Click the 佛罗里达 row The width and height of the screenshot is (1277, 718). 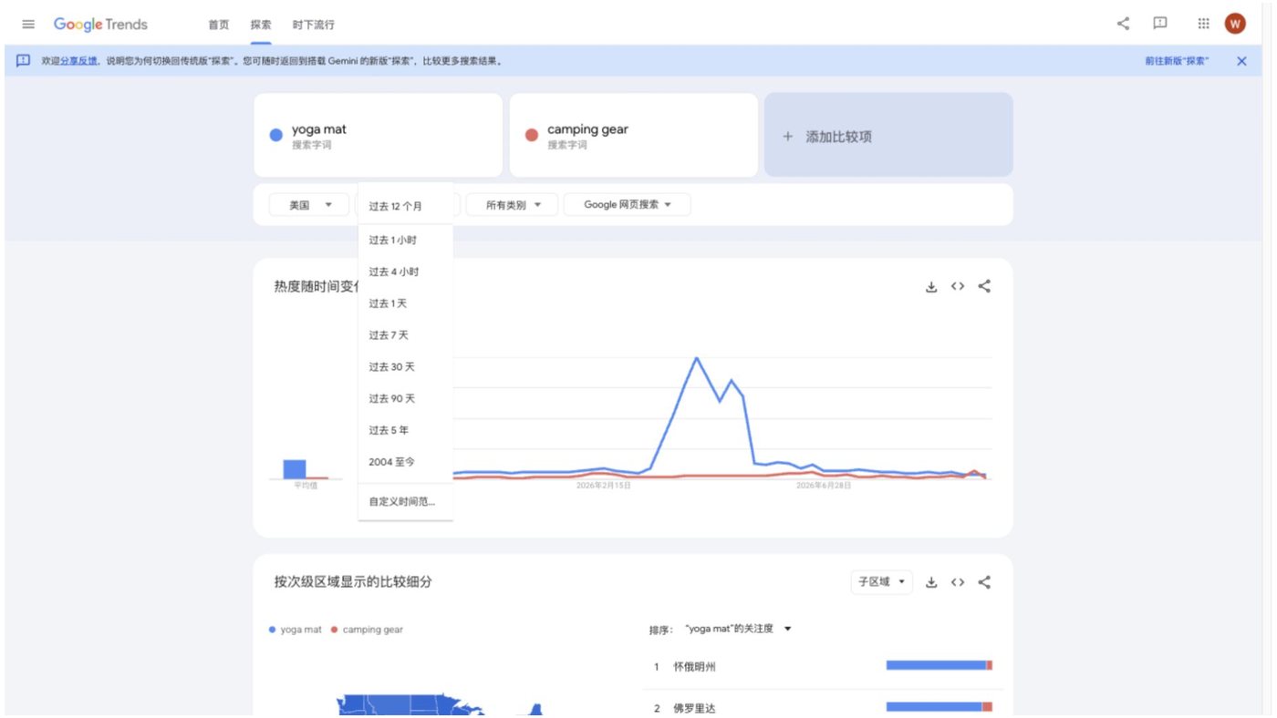click(x=823, y=706)
